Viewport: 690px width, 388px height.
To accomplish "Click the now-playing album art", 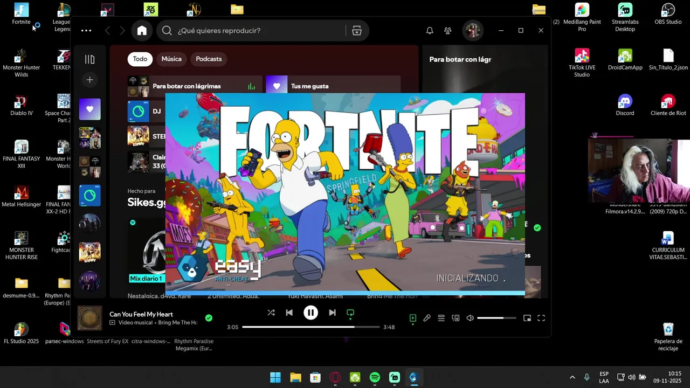I will (89, 318).
